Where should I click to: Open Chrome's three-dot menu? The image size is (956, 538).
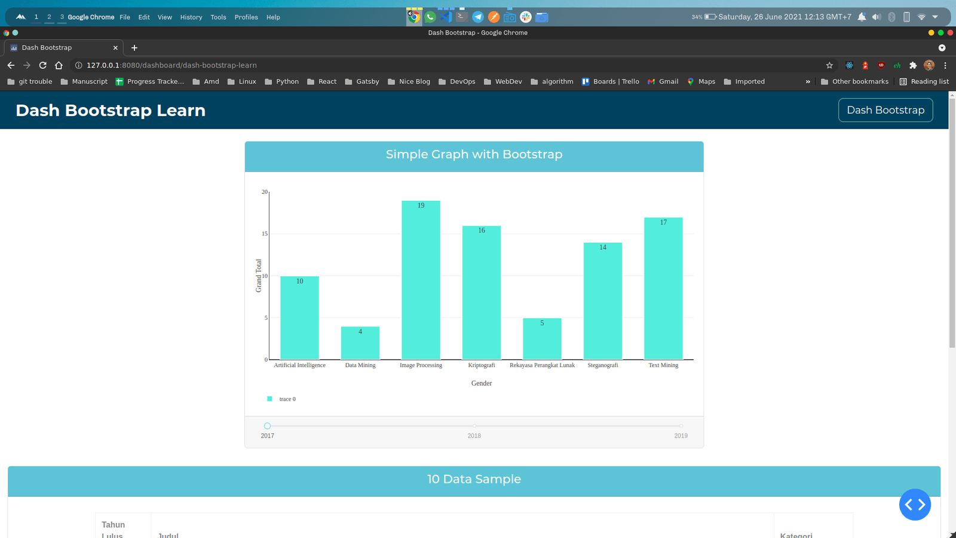(x=945, y=65)
